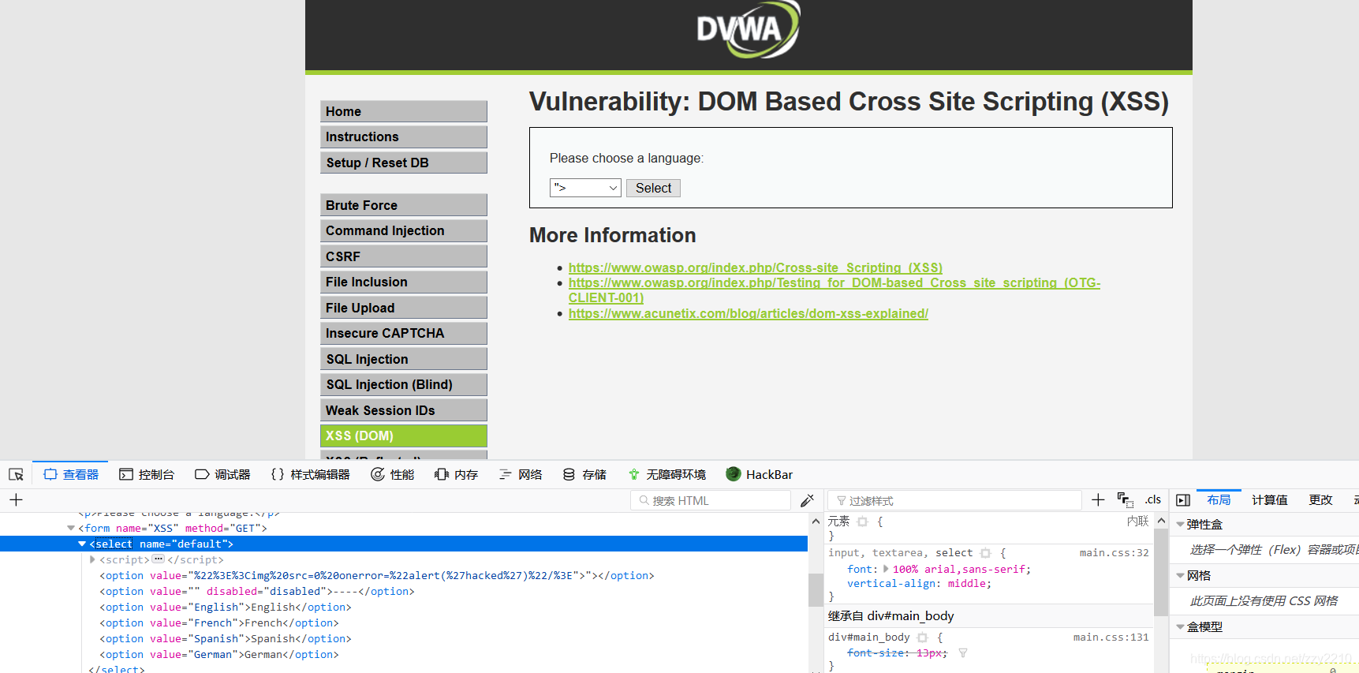Go to Weak Session IDs page
Viewport: 1359px width, 673px height.
coord(404,410)
